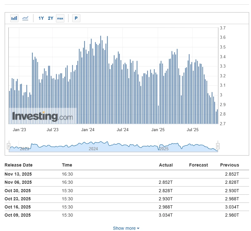
Task: Click actual value 2.930T for Oct 23
Action: [x=166, y=199]
